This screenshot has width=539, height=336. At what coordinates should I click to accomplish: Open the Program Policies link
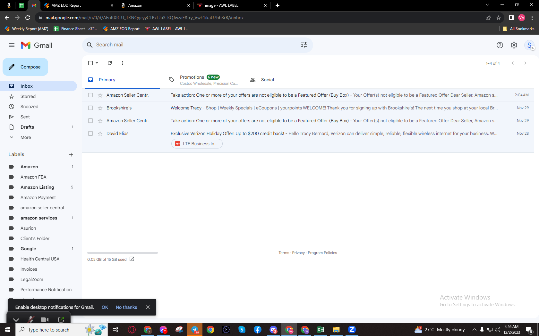coord(322,253)
